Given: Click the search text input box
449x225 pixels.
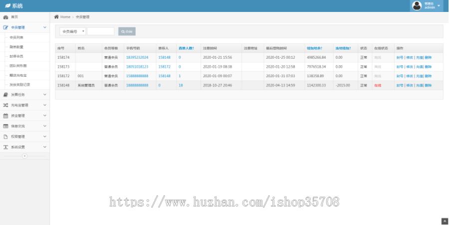Looking at the screenshot, I should (100, 31).
